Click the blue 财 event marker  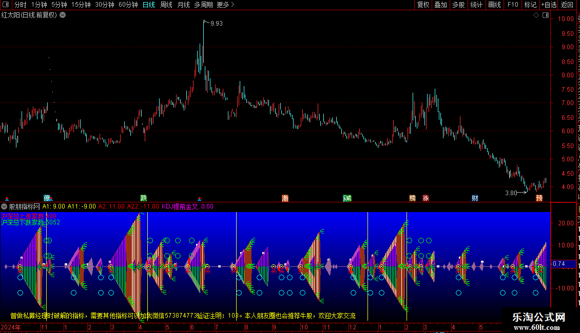(x=475, y=198)
